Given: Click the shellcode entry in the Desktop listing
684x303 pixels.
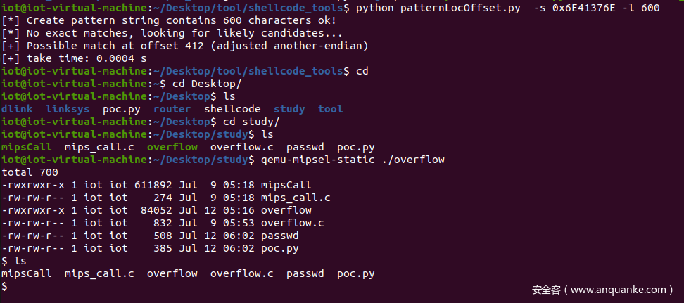Looking at the screenshot, I should point(232,109).
